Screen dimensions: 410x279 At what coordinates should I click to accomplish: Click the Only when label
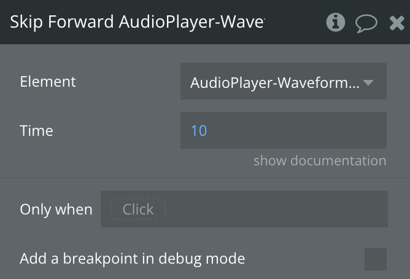pos(56,210)
